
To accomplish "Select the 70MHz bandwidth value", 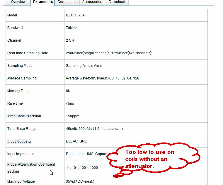I will point(72,28).
